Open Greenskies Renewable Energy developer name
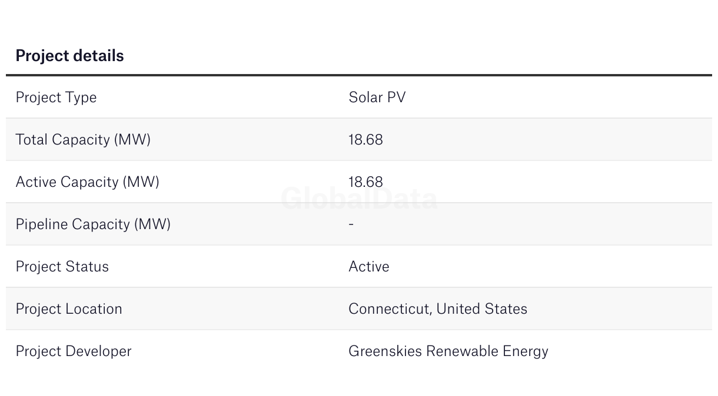This screenshot has height=396, width=718. pos(448,351)
